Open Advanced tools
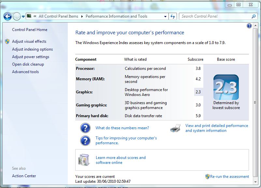Image resolution: width=261 pixels, height=188 pixels. [25, 72]
